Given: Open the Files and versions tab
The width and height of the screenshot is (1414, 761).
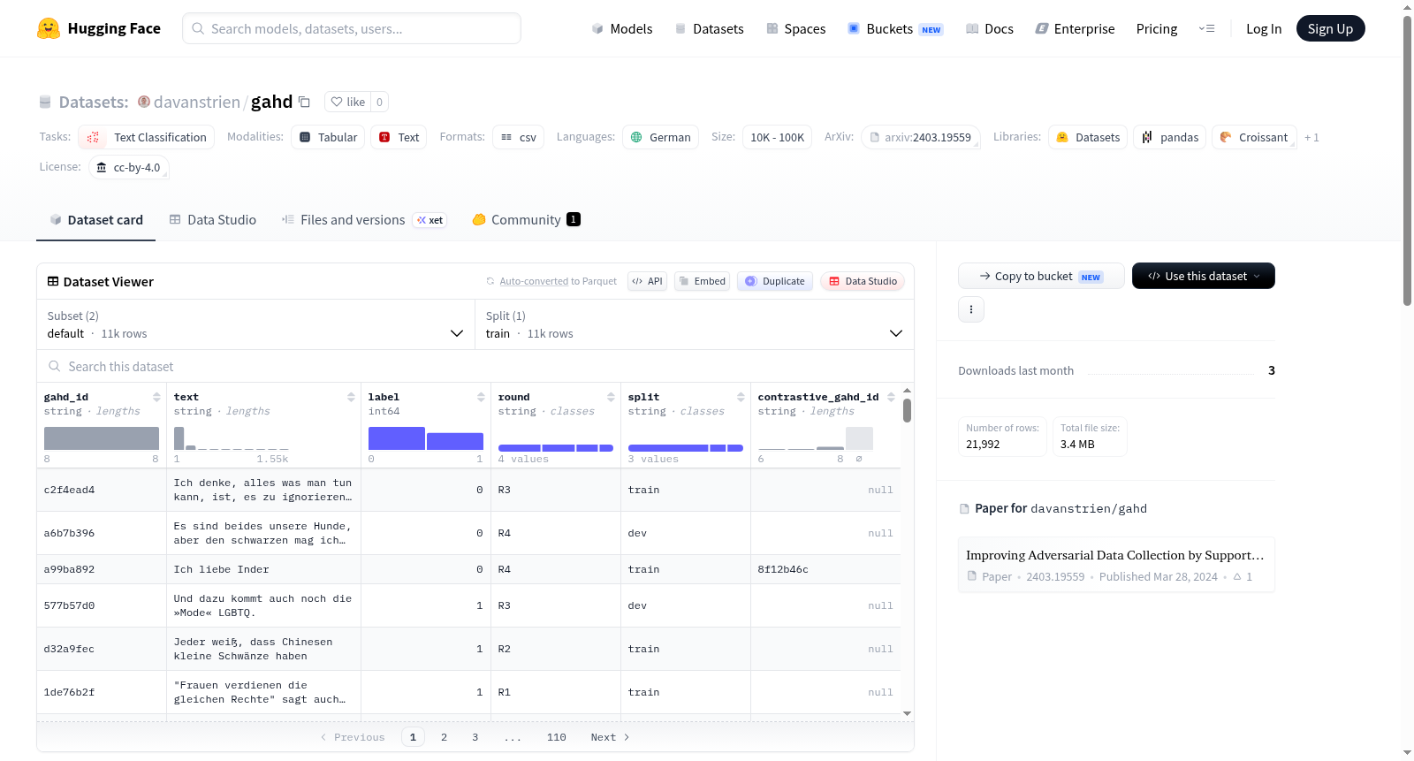Looking at the screenshot, I should (x=364, y=220).
